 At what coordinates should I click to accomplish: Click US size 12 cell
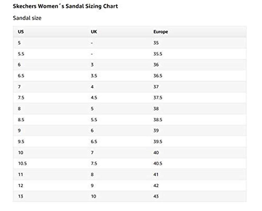(20, 186)
